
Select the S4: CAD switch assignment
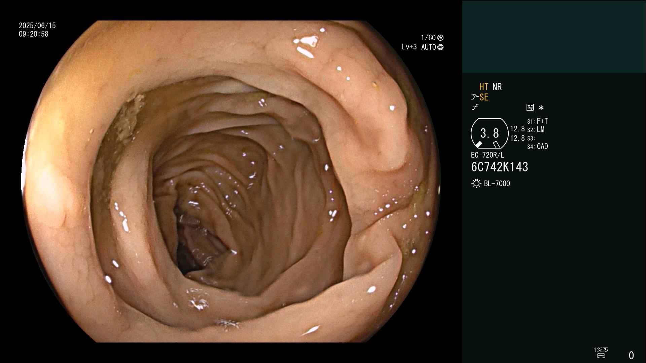(x=538, y=146)
